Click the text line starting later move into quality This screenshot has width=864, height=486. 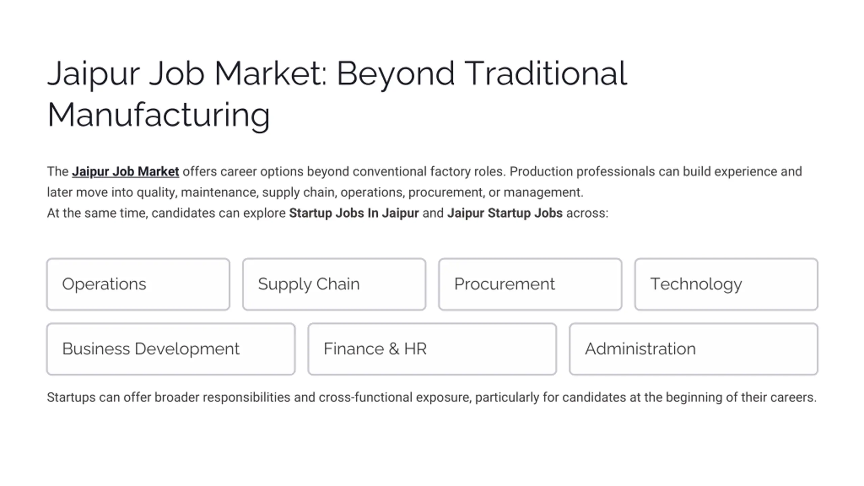[315, 192]
